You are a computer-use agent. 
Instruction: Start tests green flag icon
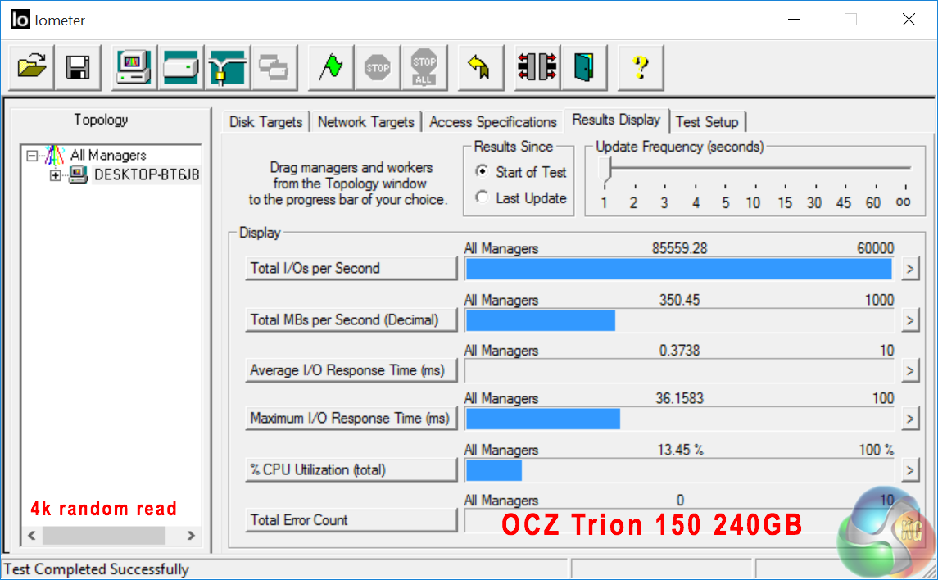[x=331, y=67]
